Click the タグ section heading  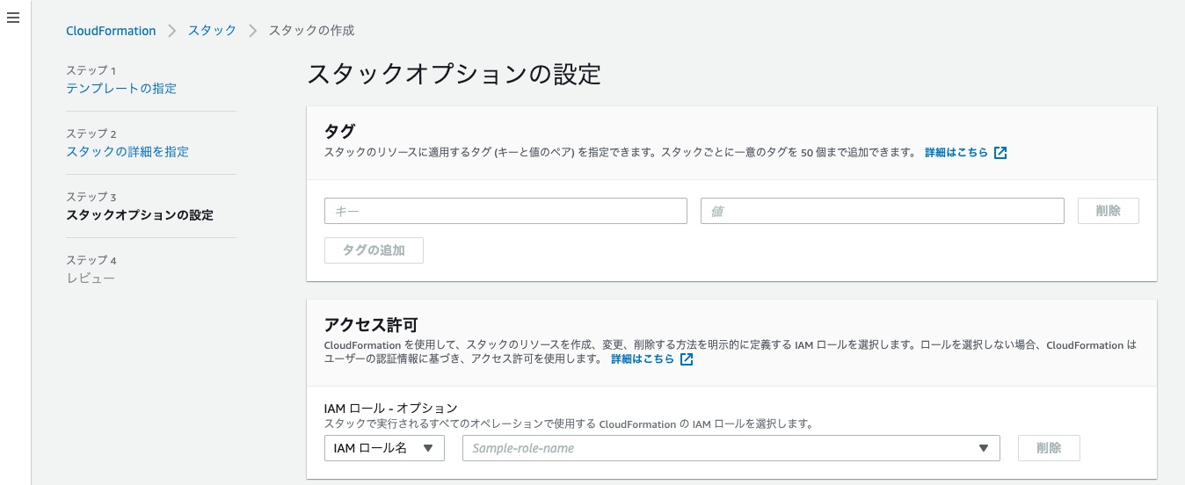340,131
